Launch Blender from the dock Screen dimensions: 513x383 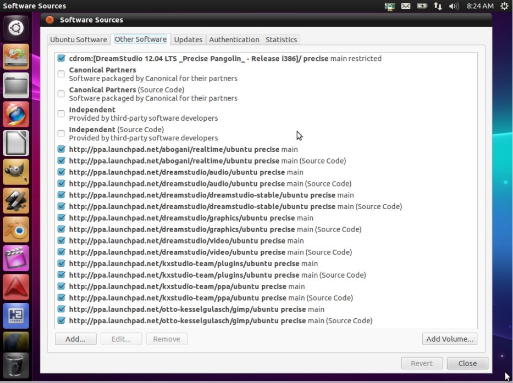click(16, 229)
